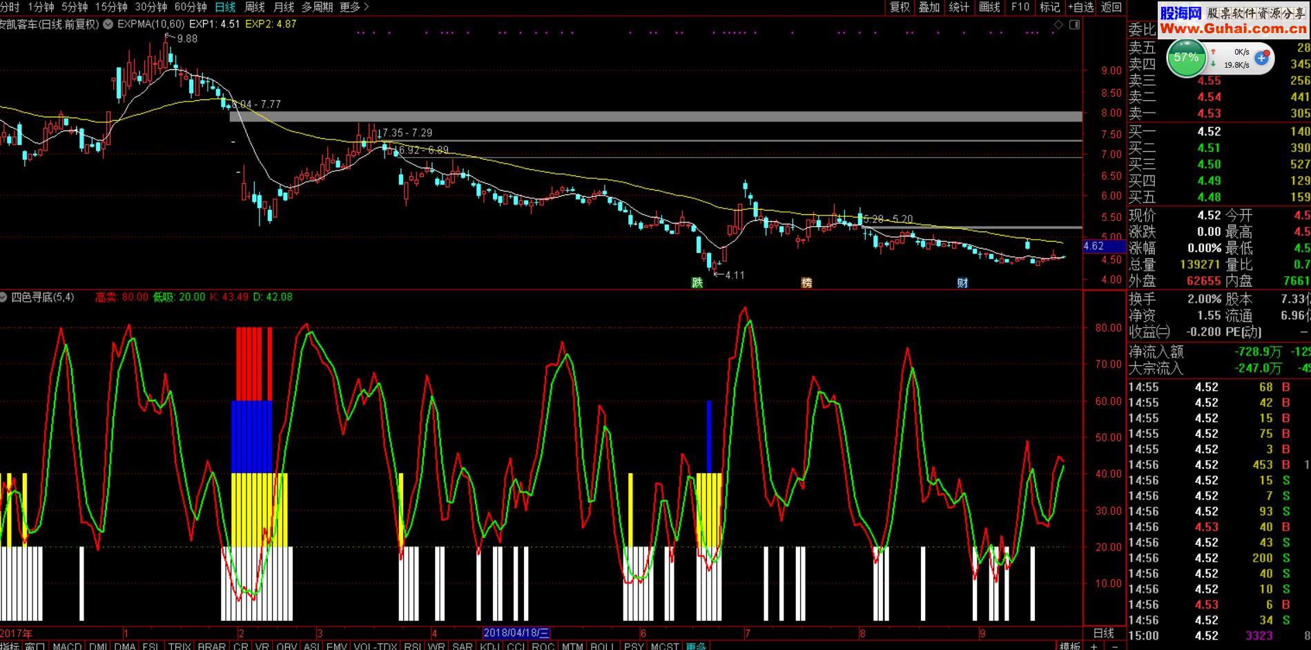Select RSI indicator tab
Screen dimensions: 1311x650
(413, 646)
